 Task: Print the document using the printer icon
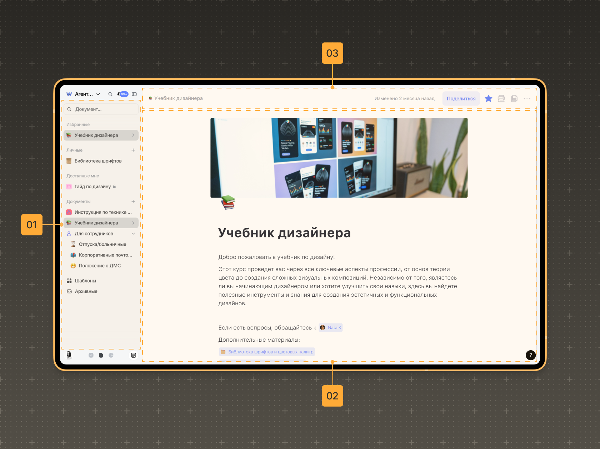pos(501,98)
